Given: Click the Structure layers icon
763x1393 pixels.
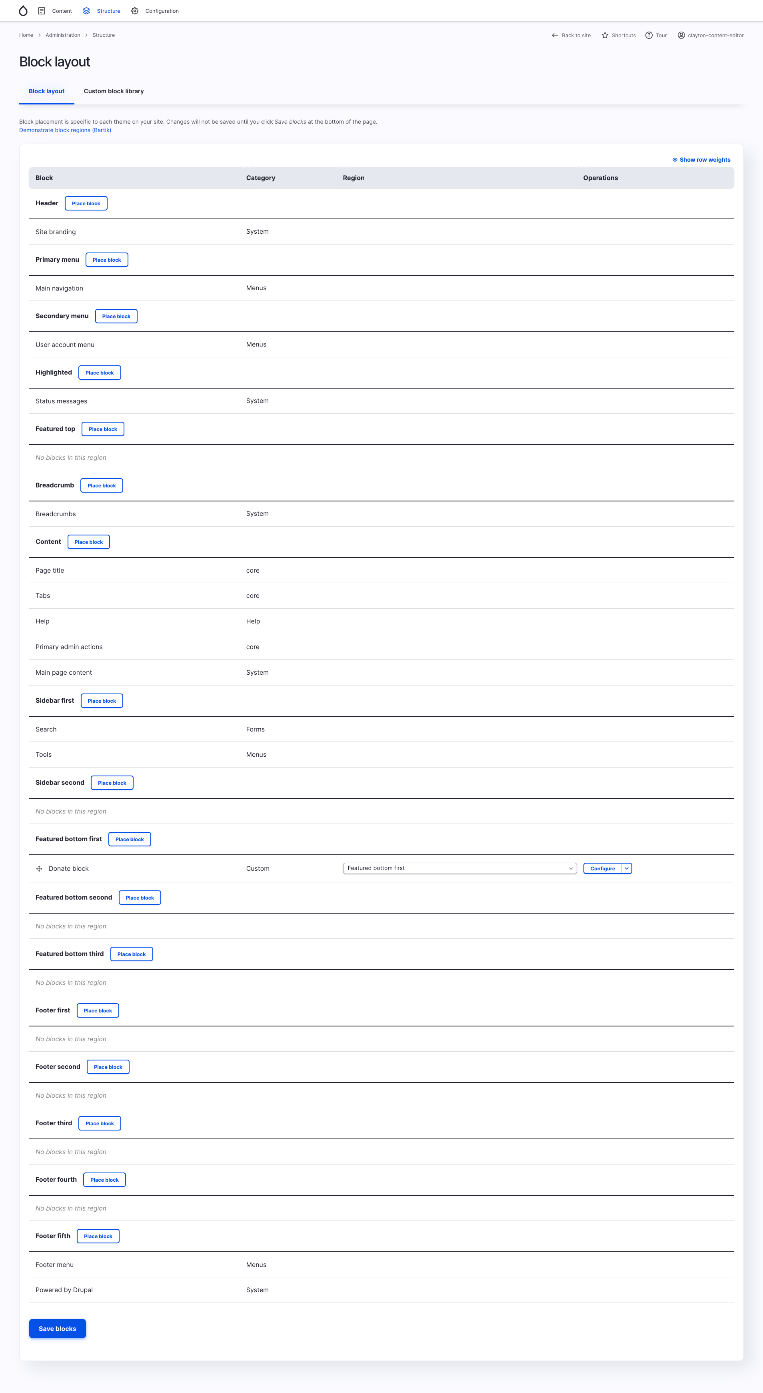Looking at the screenshot, I should (x=86, y=11).
